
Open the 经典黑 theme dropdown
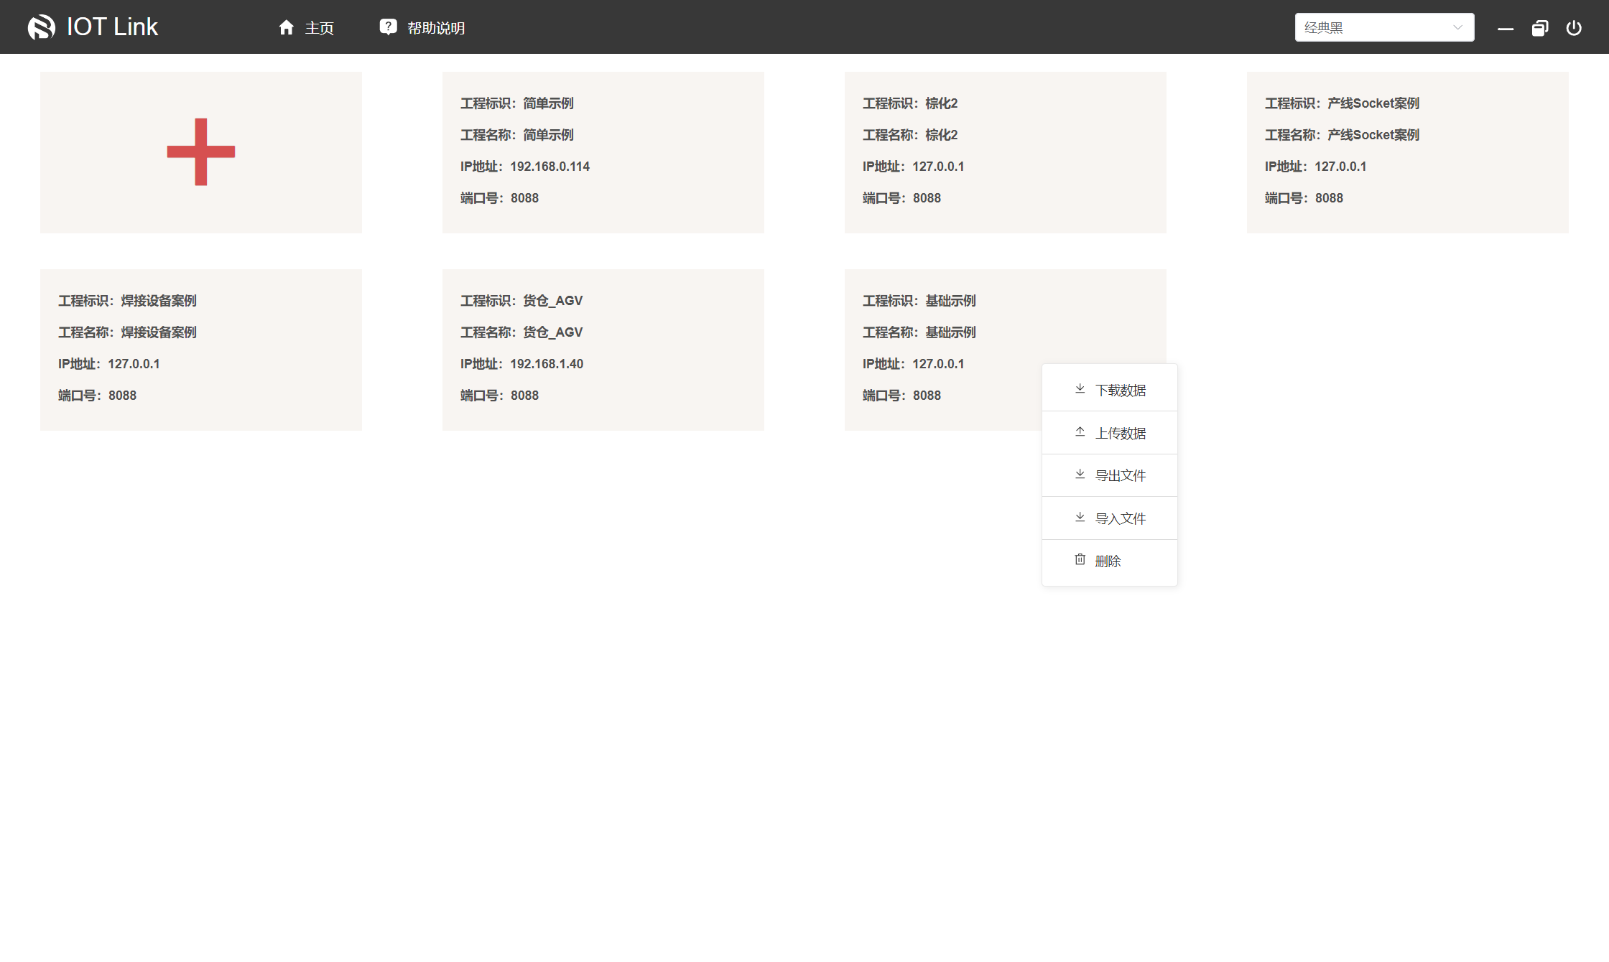coord(1384,27)
